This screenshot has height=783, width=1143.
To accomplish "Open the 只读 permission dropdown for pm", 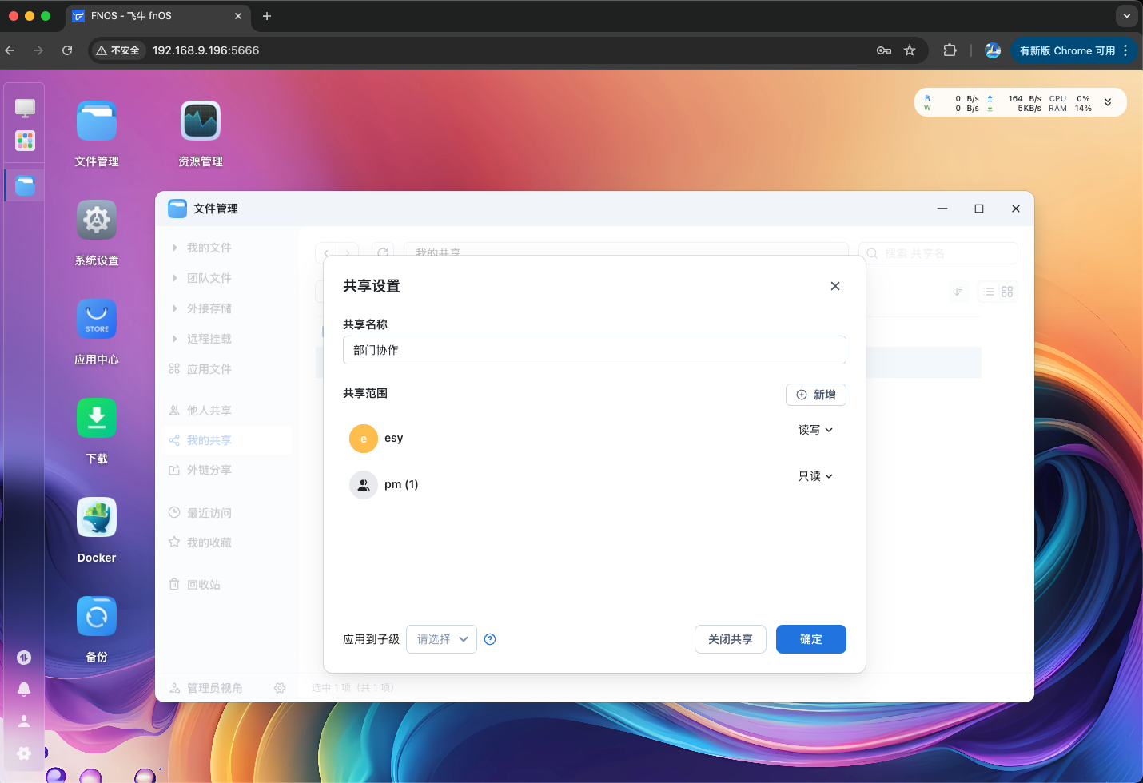I will pyautogui.click(x=815, y=476).
